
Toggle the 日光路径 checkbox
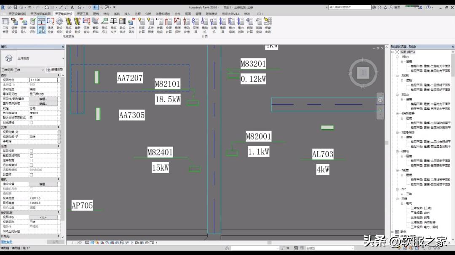[32, 122]
